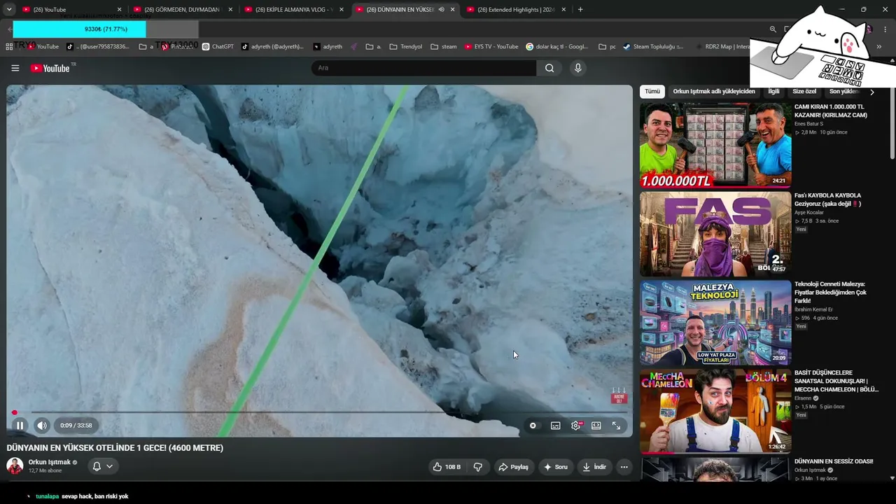Click the Soru ask button
The height and width of the screenshot is (504, 896).
[555, 467]
